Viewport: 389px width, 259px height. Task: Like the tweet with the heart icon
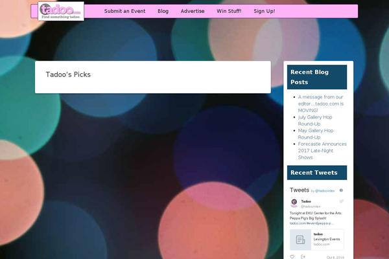pyautogui.click(x=292, y=257)
